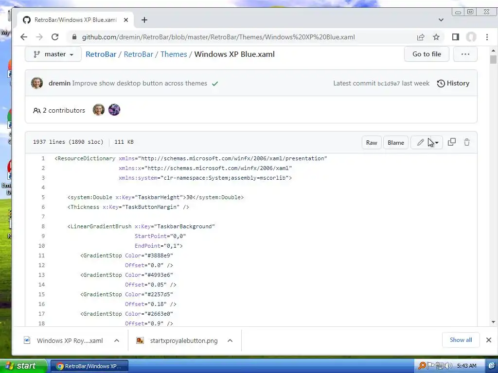Delete this file with trash icon
Viewport: 498px width, 373px height.
coord(467,142)
